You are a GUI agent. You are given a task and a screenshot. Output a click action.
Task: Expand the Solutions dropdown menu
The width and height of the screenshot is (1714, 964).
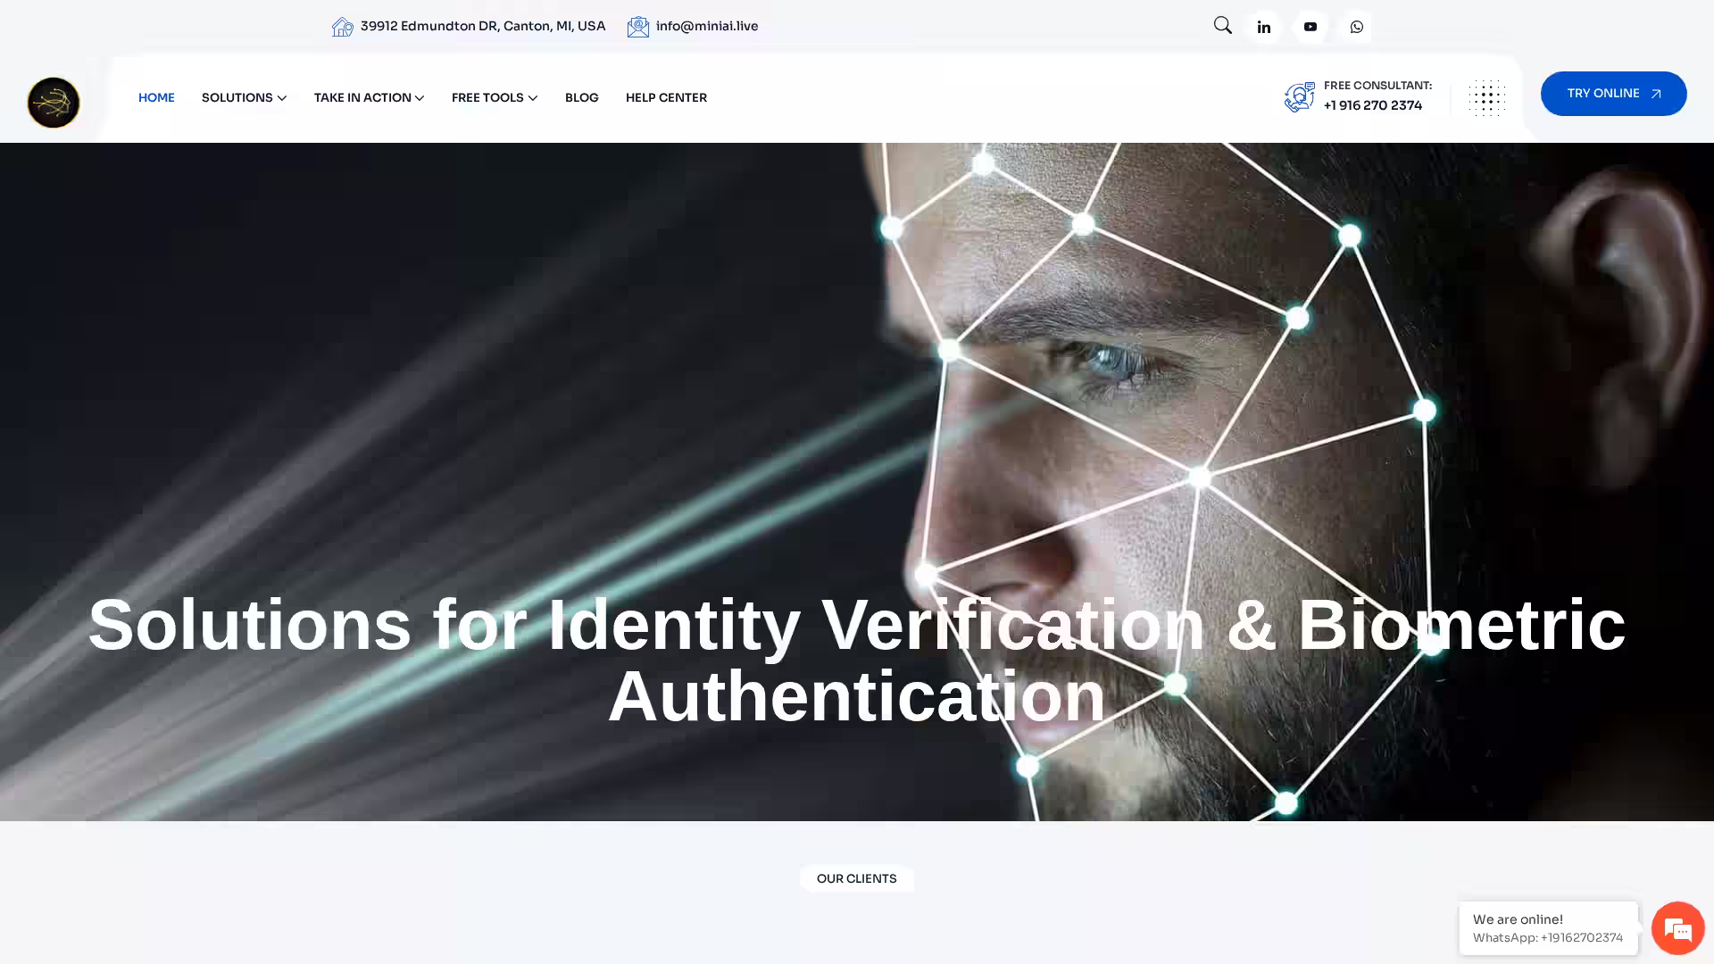tap(244, 98)
